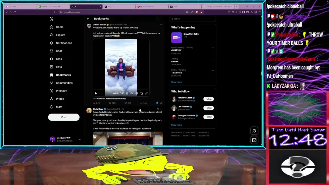Open Explore in the sidebar

tap(58, 35)
